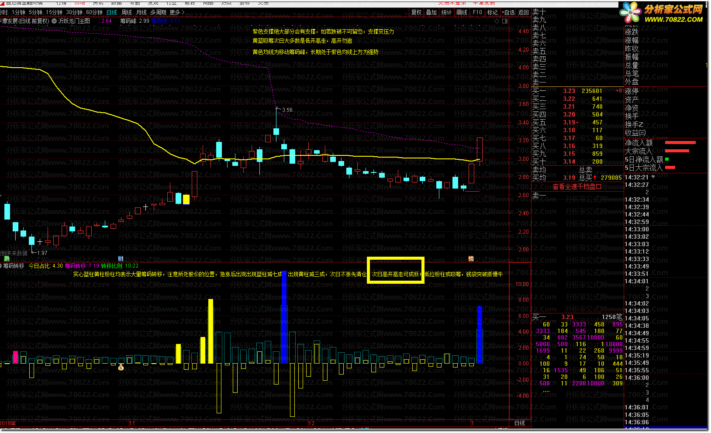Image resolution: width=711 pixels, height=433 pixels.
Task: Click the diamond icon at chart top-right
Action: [x=497, y=21]
